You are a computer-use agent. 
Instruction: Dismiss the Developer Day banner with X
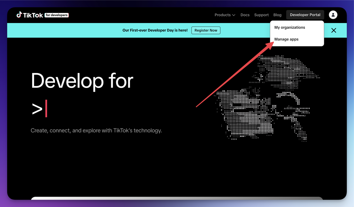point(334,30)
